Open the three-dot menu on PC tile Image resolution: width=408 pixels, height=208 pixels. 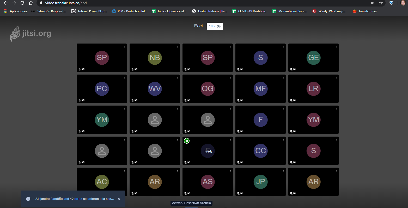pyautogui.click(x=125, y=78)
